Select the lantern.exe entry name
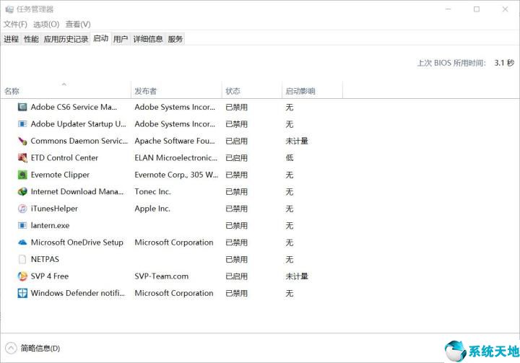This screenshot has height=363, width=520. pos(50,225)
